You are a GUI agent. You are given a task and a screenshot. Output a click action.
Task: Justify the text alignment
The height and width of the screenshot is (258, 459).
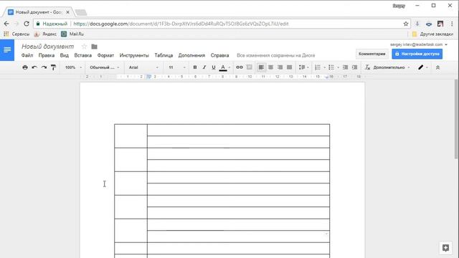pyautogui.click(x=290, y=67)
